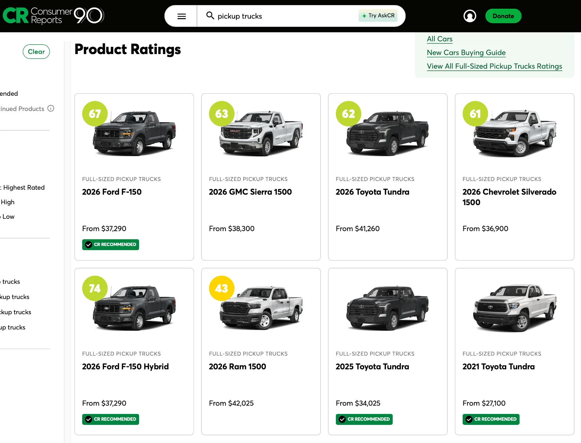
Task: Select the Highest Rated sort option
Action: click(23, 188)
